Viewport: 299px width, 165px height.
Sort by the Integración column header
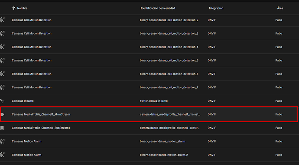pos(216,8)
